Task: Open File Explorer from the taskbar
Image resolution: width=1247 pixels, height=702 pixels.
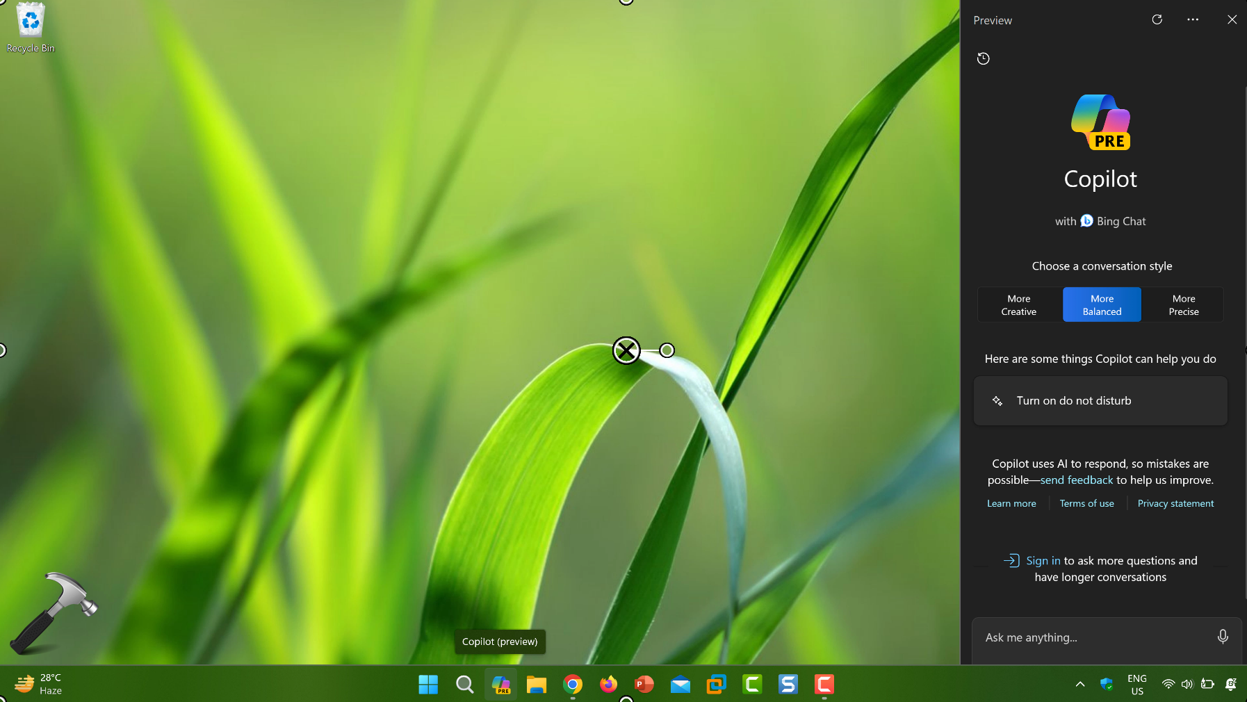Action: coord(537,685)
